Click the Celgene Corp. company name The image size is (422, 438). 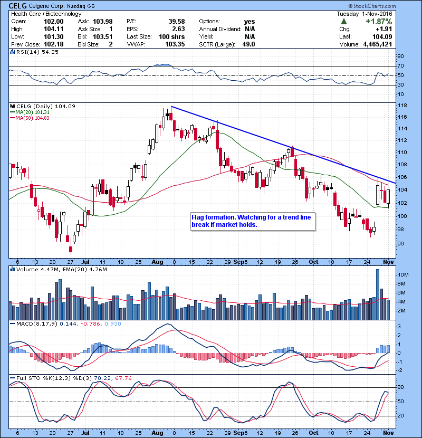click(x=46, y=6)
